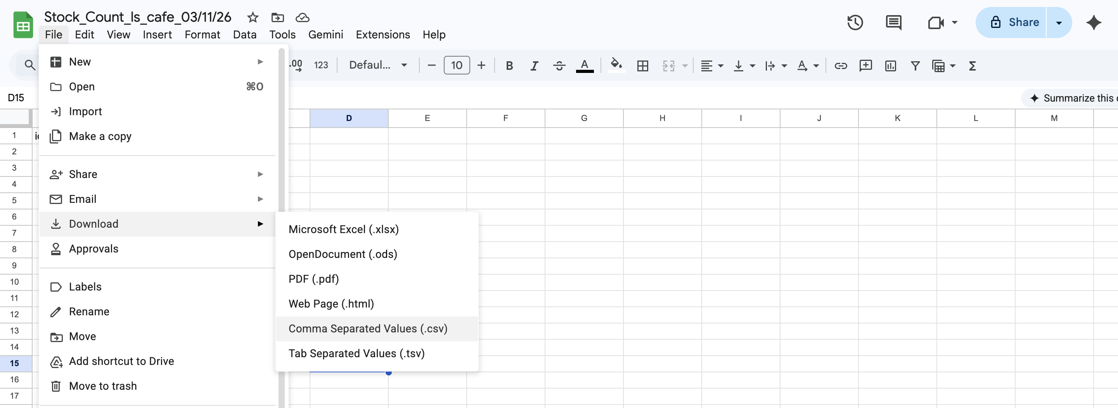Toggle strikethrough formatting

tap(559, 66)
